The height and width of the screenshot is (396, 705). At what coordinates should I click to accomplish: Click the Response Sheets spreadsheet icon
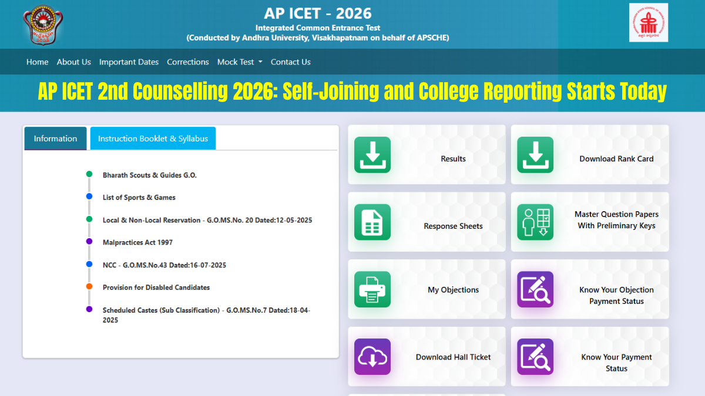point(372,222)
